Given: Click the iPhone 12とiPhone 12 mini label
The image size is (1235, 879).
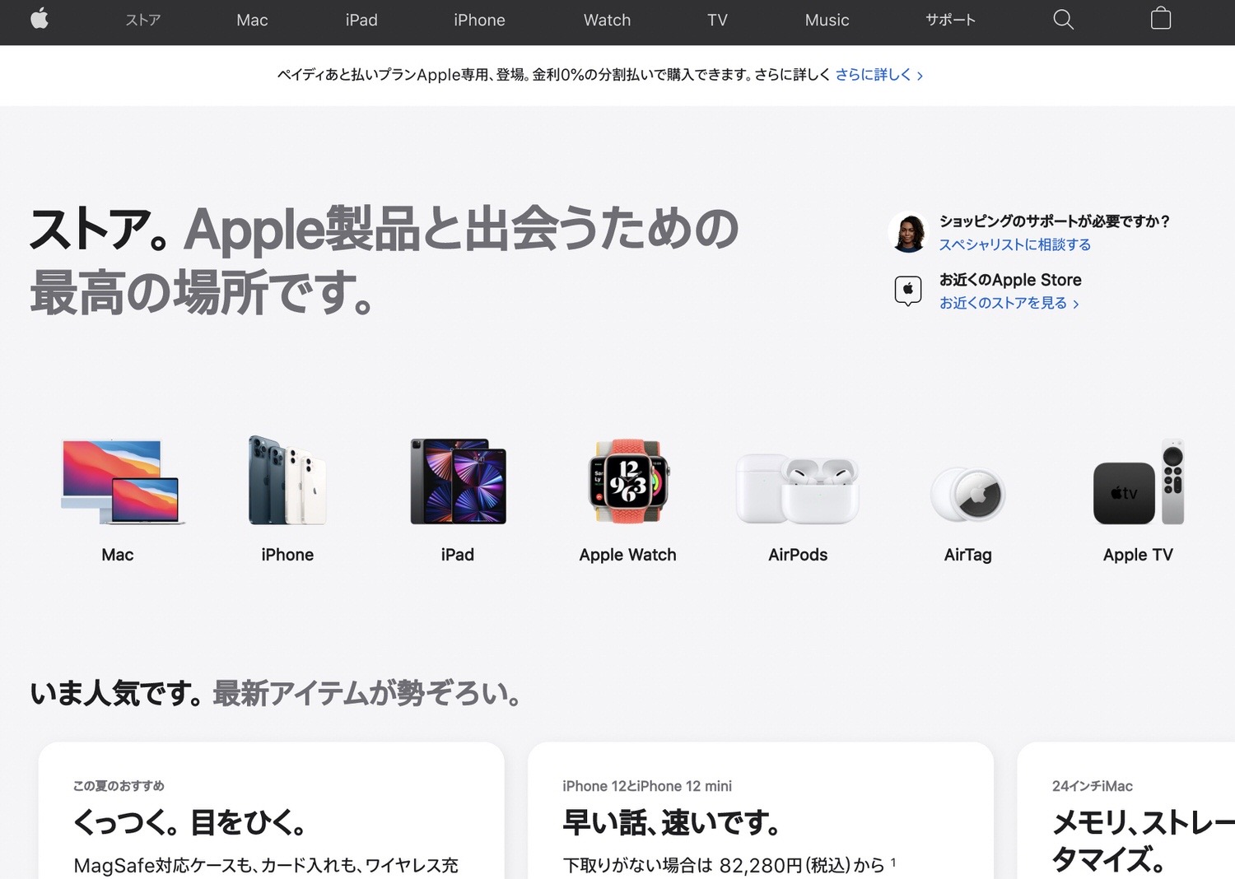Looking at the screenshot, I should point(647,786).
